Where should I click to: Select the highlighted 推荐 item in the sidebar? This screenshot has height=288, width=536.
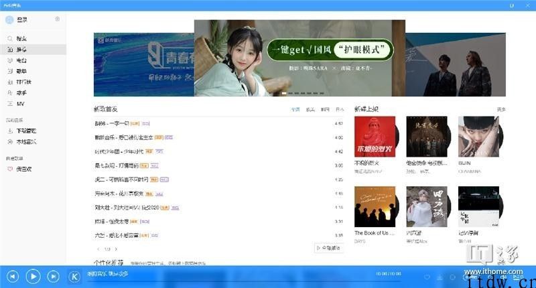(33, 50)
